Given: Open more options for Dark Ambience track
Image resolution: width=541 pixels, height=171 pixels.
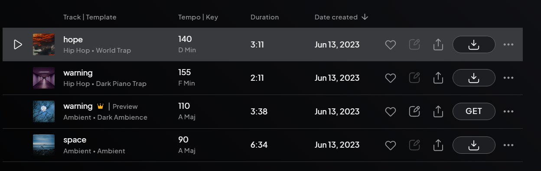Looking at the screenshot, I should point(508,111).
